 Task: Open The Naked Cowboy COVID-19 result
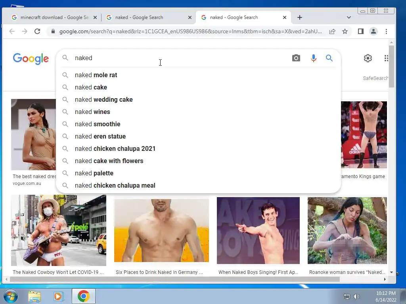58,272
